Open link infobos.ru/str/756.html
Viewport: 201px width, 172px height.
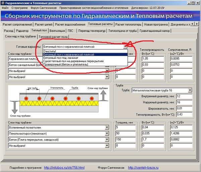click(64, 168)
